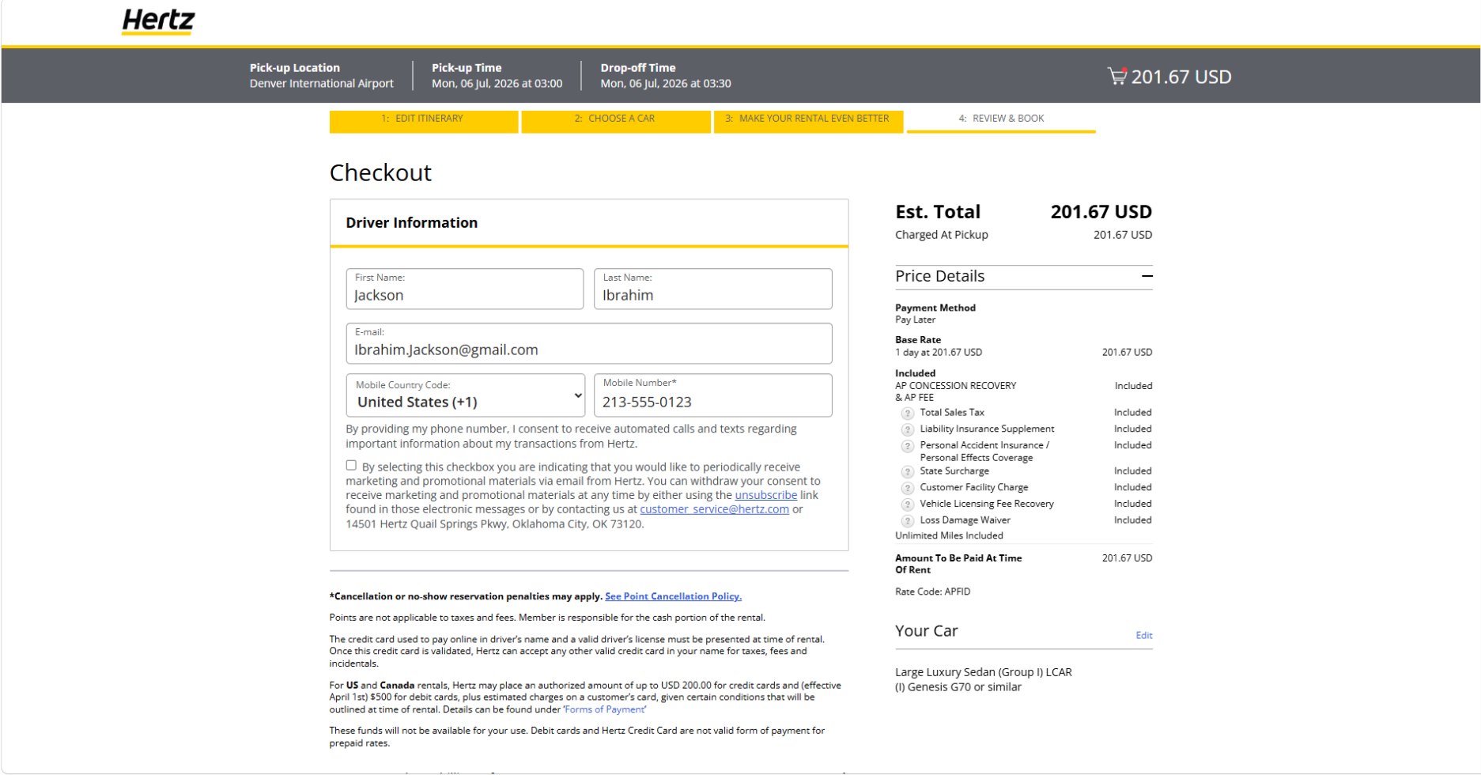This screenshot has height=775, width=1481.
Task: Click the unsubscribe link
Action: (x=766, y=495)
